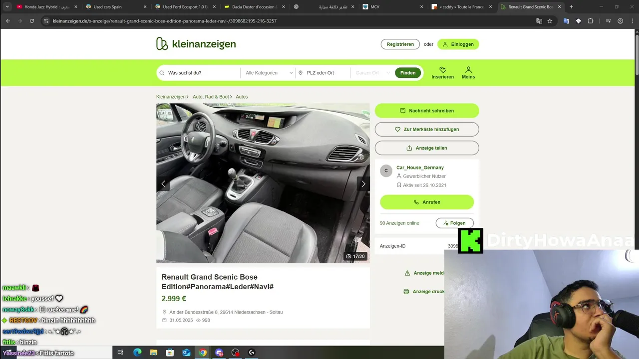Image resolution: width=639 pixels, height=359 pixels.
Task: Open the media control icon in toolbar
Action: point(608,21)
